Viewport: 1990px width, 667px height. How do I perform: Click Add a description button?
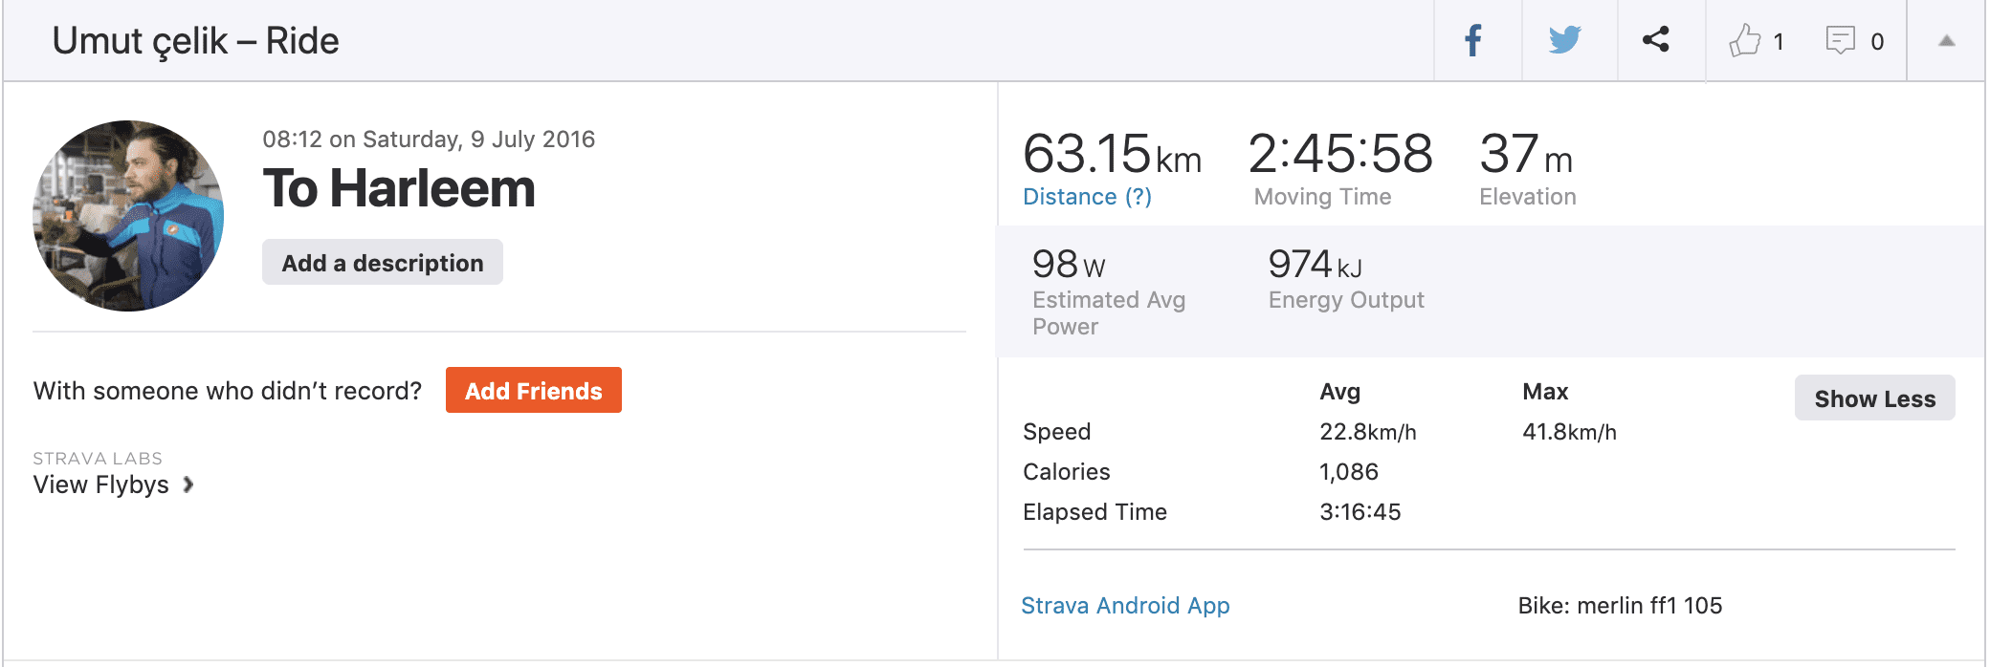383,262
